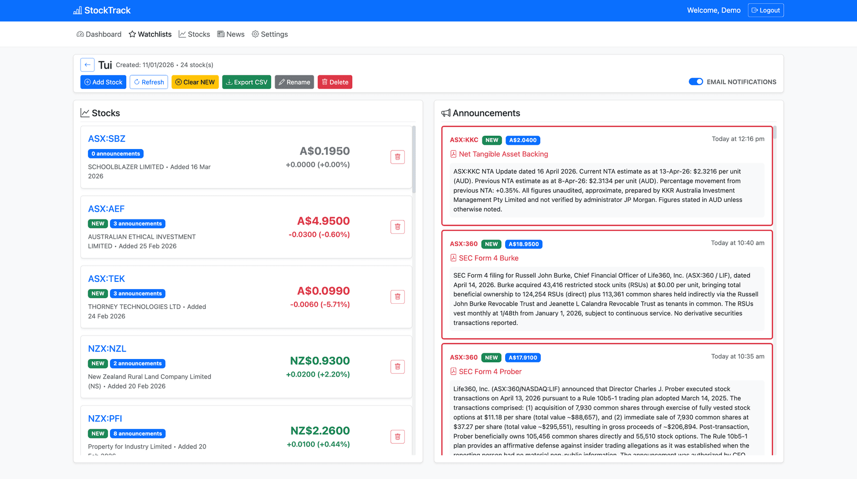
Task: Click the 8 announcements badge on NZX:PFI
Action: click(138, 434)
